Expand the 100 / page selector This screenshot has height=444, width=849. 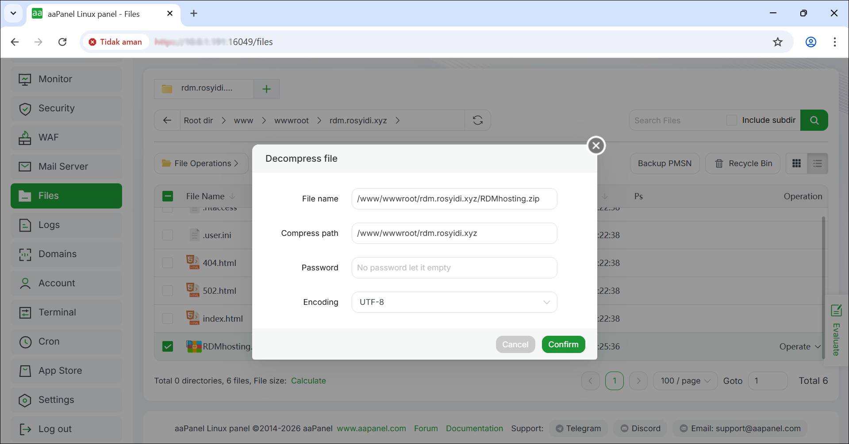[685, 381]
